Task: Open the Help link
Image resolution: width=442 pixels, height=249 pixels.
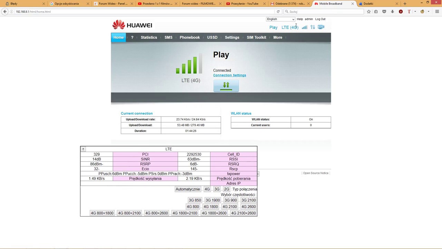Action: (300, 19)
